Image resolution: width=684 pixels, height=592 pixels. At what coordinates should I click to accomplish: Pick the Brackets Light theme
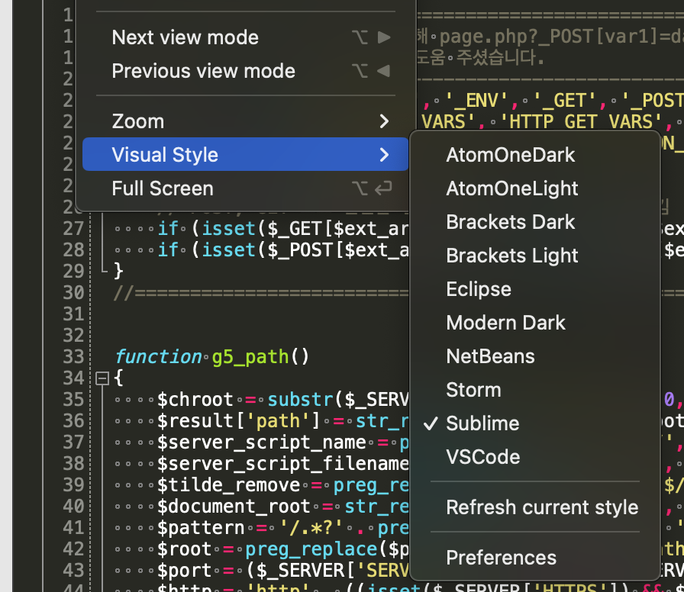click(511, 256)
